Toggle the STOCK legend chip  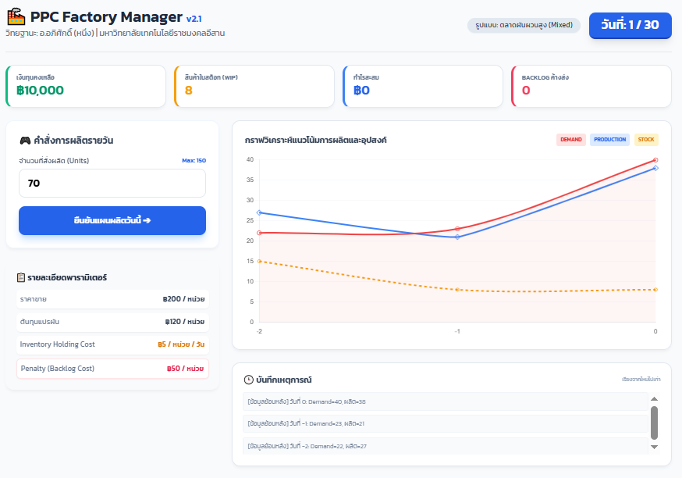(646, 140)
